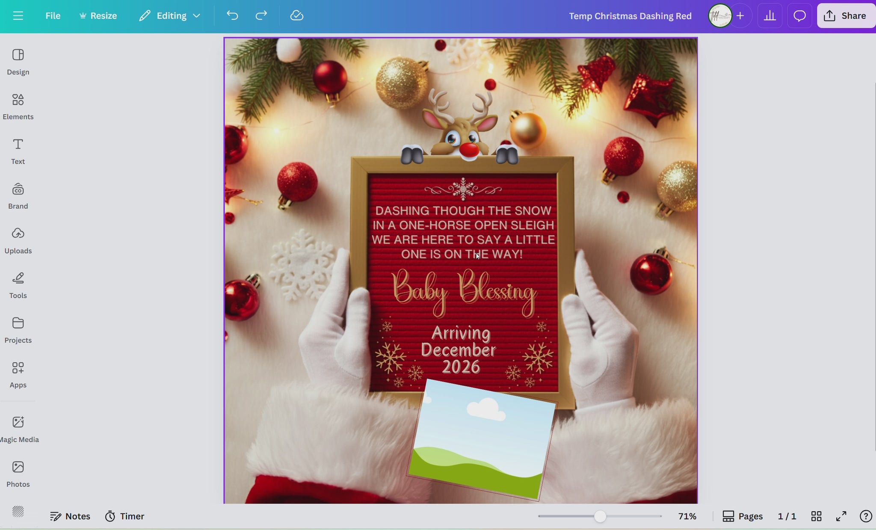Open the Uploads panel
Image resolution: width=876 pixels, height=530 pixels.
pos(18,240)
